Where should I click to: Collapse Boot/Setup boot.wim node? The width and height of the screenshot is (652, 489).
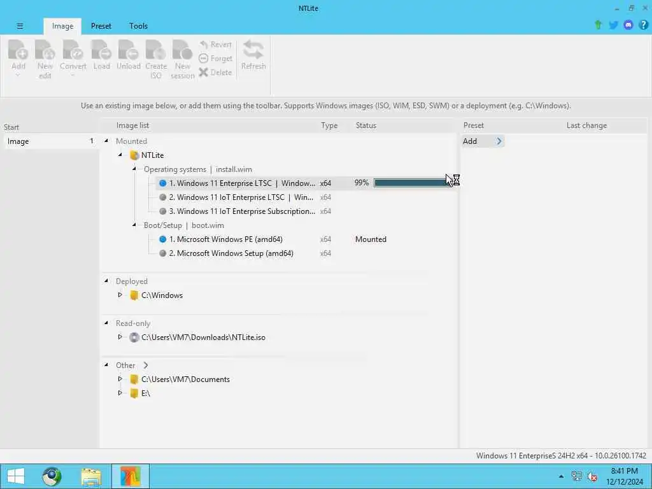[134, 225]
